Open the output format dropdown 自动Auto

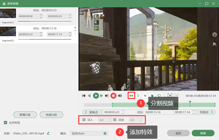pyautogui.click(x=89, y=133)
